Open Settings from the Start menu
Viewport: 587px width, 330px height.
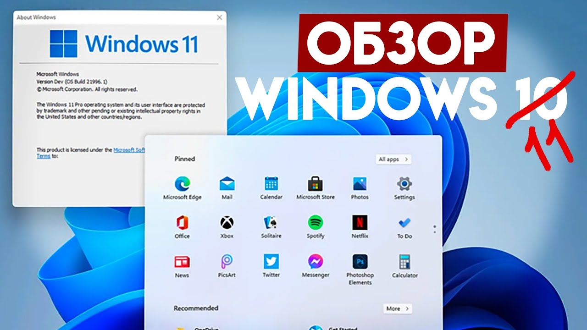tap(404, 188)
